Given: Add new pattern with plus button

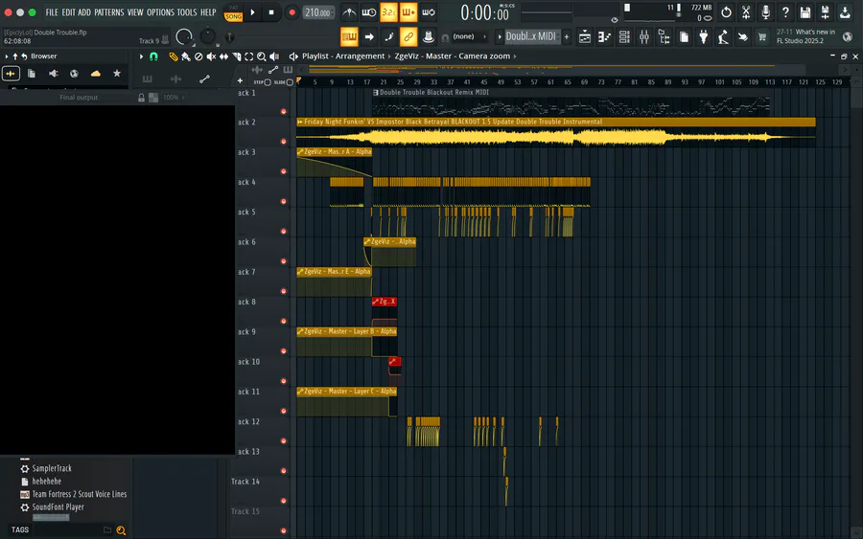Looking at the screenshot, I should (567, 36).
